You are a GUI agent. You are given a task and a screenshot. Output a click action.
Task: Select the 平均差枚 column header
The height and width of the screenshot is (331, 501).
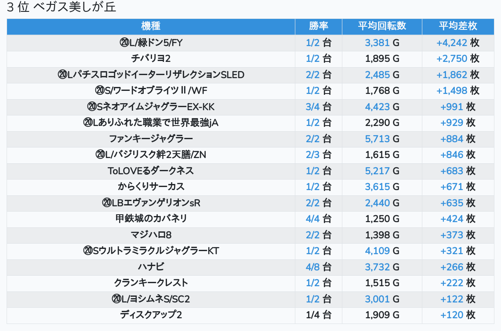point(457,26)
